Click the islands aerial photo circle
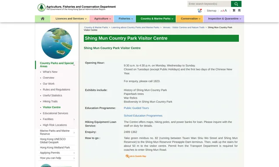Viewport: 279px width, 167px height. pos(57,43)
